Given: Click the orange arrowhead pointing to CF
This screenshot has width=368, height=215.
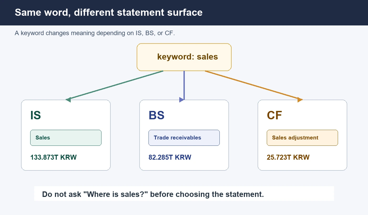Looking at the screenshot, I should [x=300, y=100].
